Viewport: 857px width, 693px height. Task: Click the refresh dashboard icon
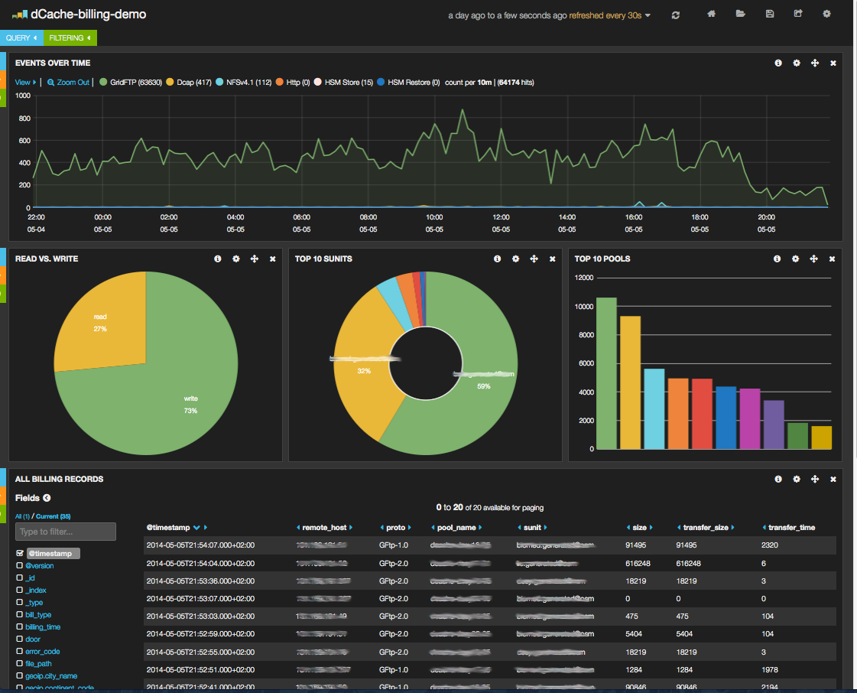676,15
